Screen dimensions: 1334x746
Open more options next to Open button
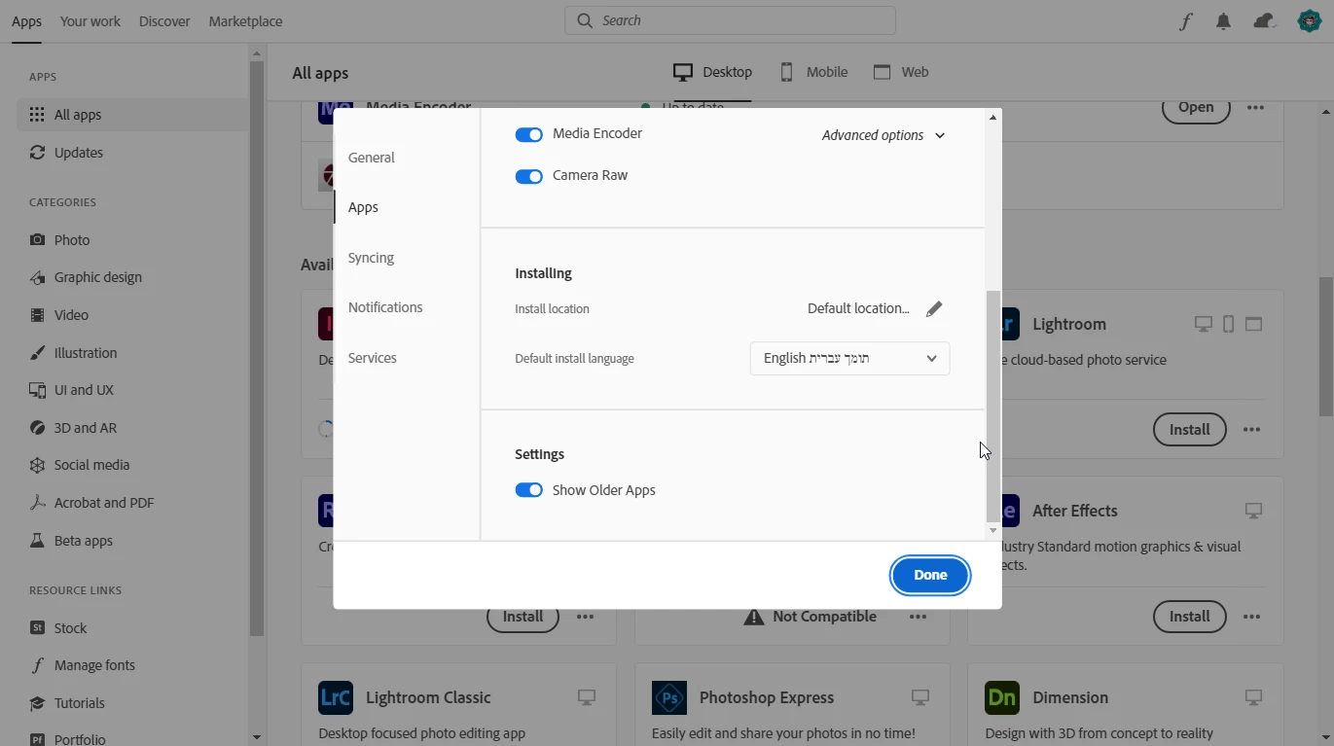pos(1256,108)
